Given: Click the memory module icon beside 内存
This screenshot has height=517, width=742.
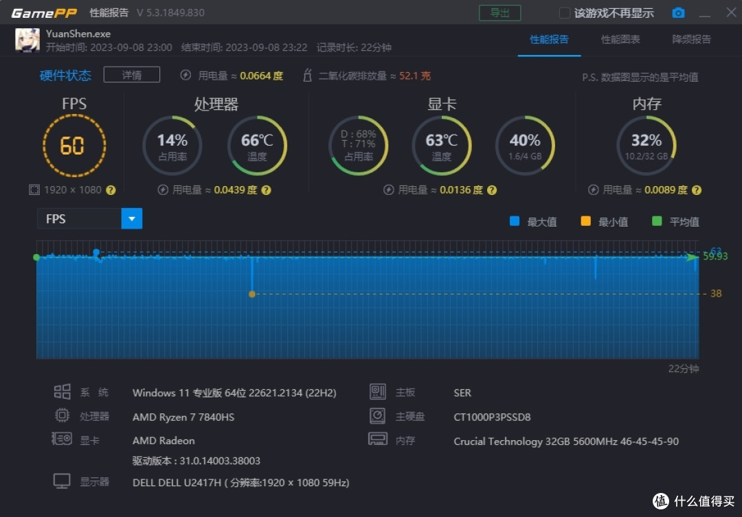Looking at the screenshot, I should point(378,439).
